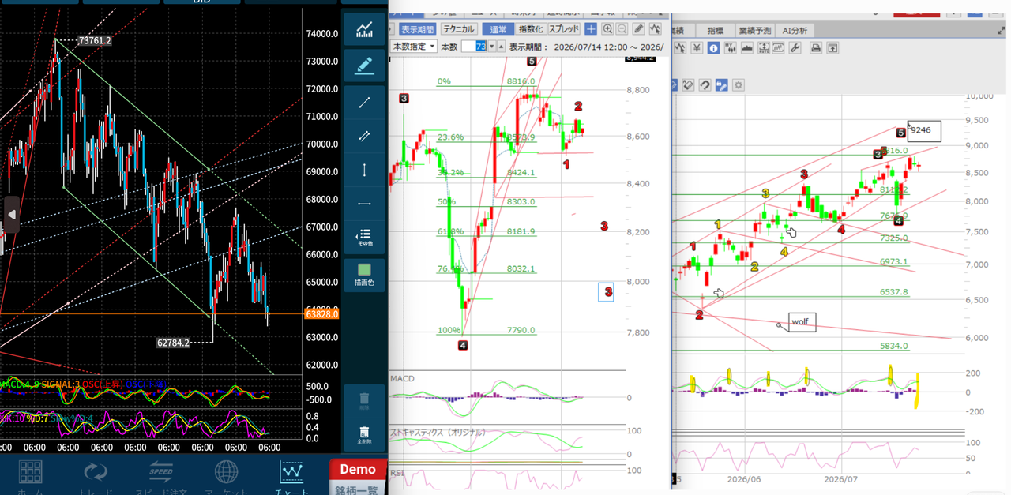Viewport: 1011px width, 495px height.
Task: Open the その他 drawing tools list
Action: (x=364, y=237)
